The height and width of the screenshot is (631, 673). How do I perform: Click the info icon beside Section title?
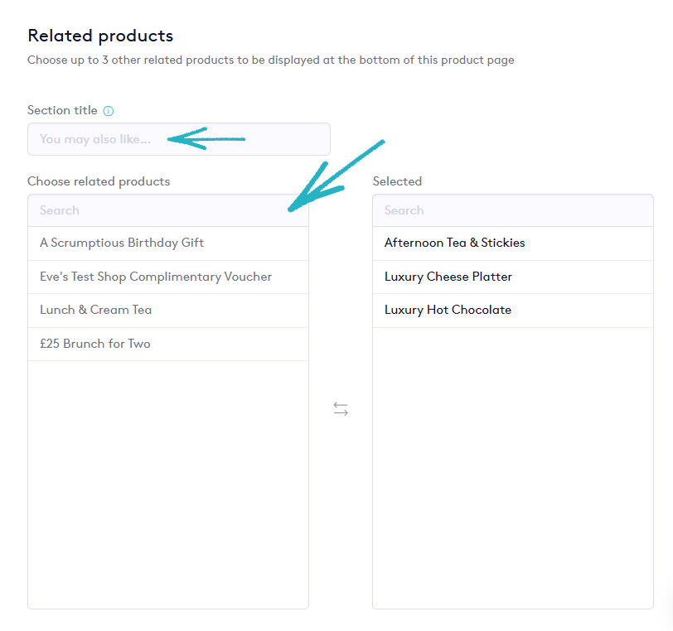[109, 111]
